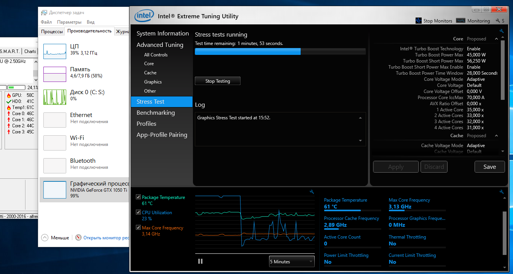Open Benchmarking section

coord(156,113)
